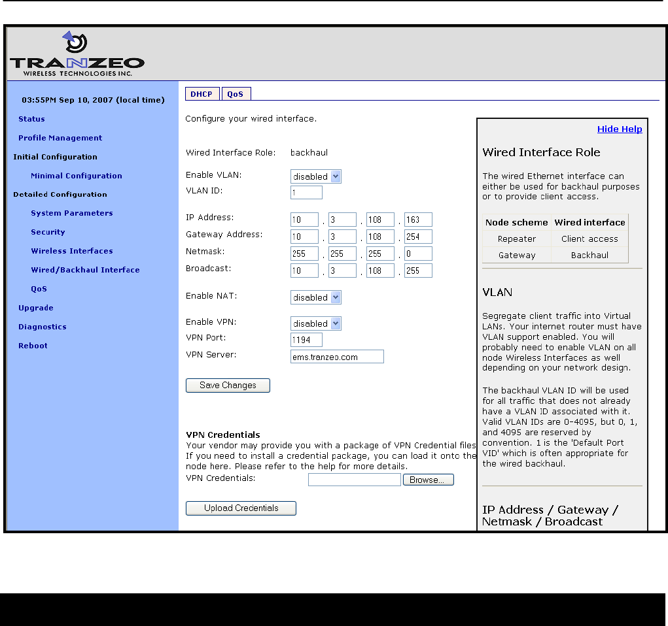
Task: Click Netmask last octet field
Action: pyautogui.click(x=418, y=254)
